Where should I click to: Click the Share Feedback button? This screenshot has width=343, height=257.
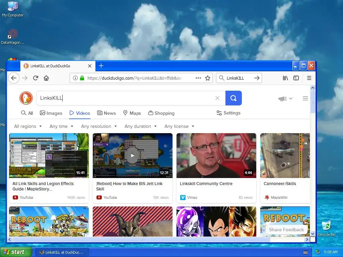(x=286, y=230)
